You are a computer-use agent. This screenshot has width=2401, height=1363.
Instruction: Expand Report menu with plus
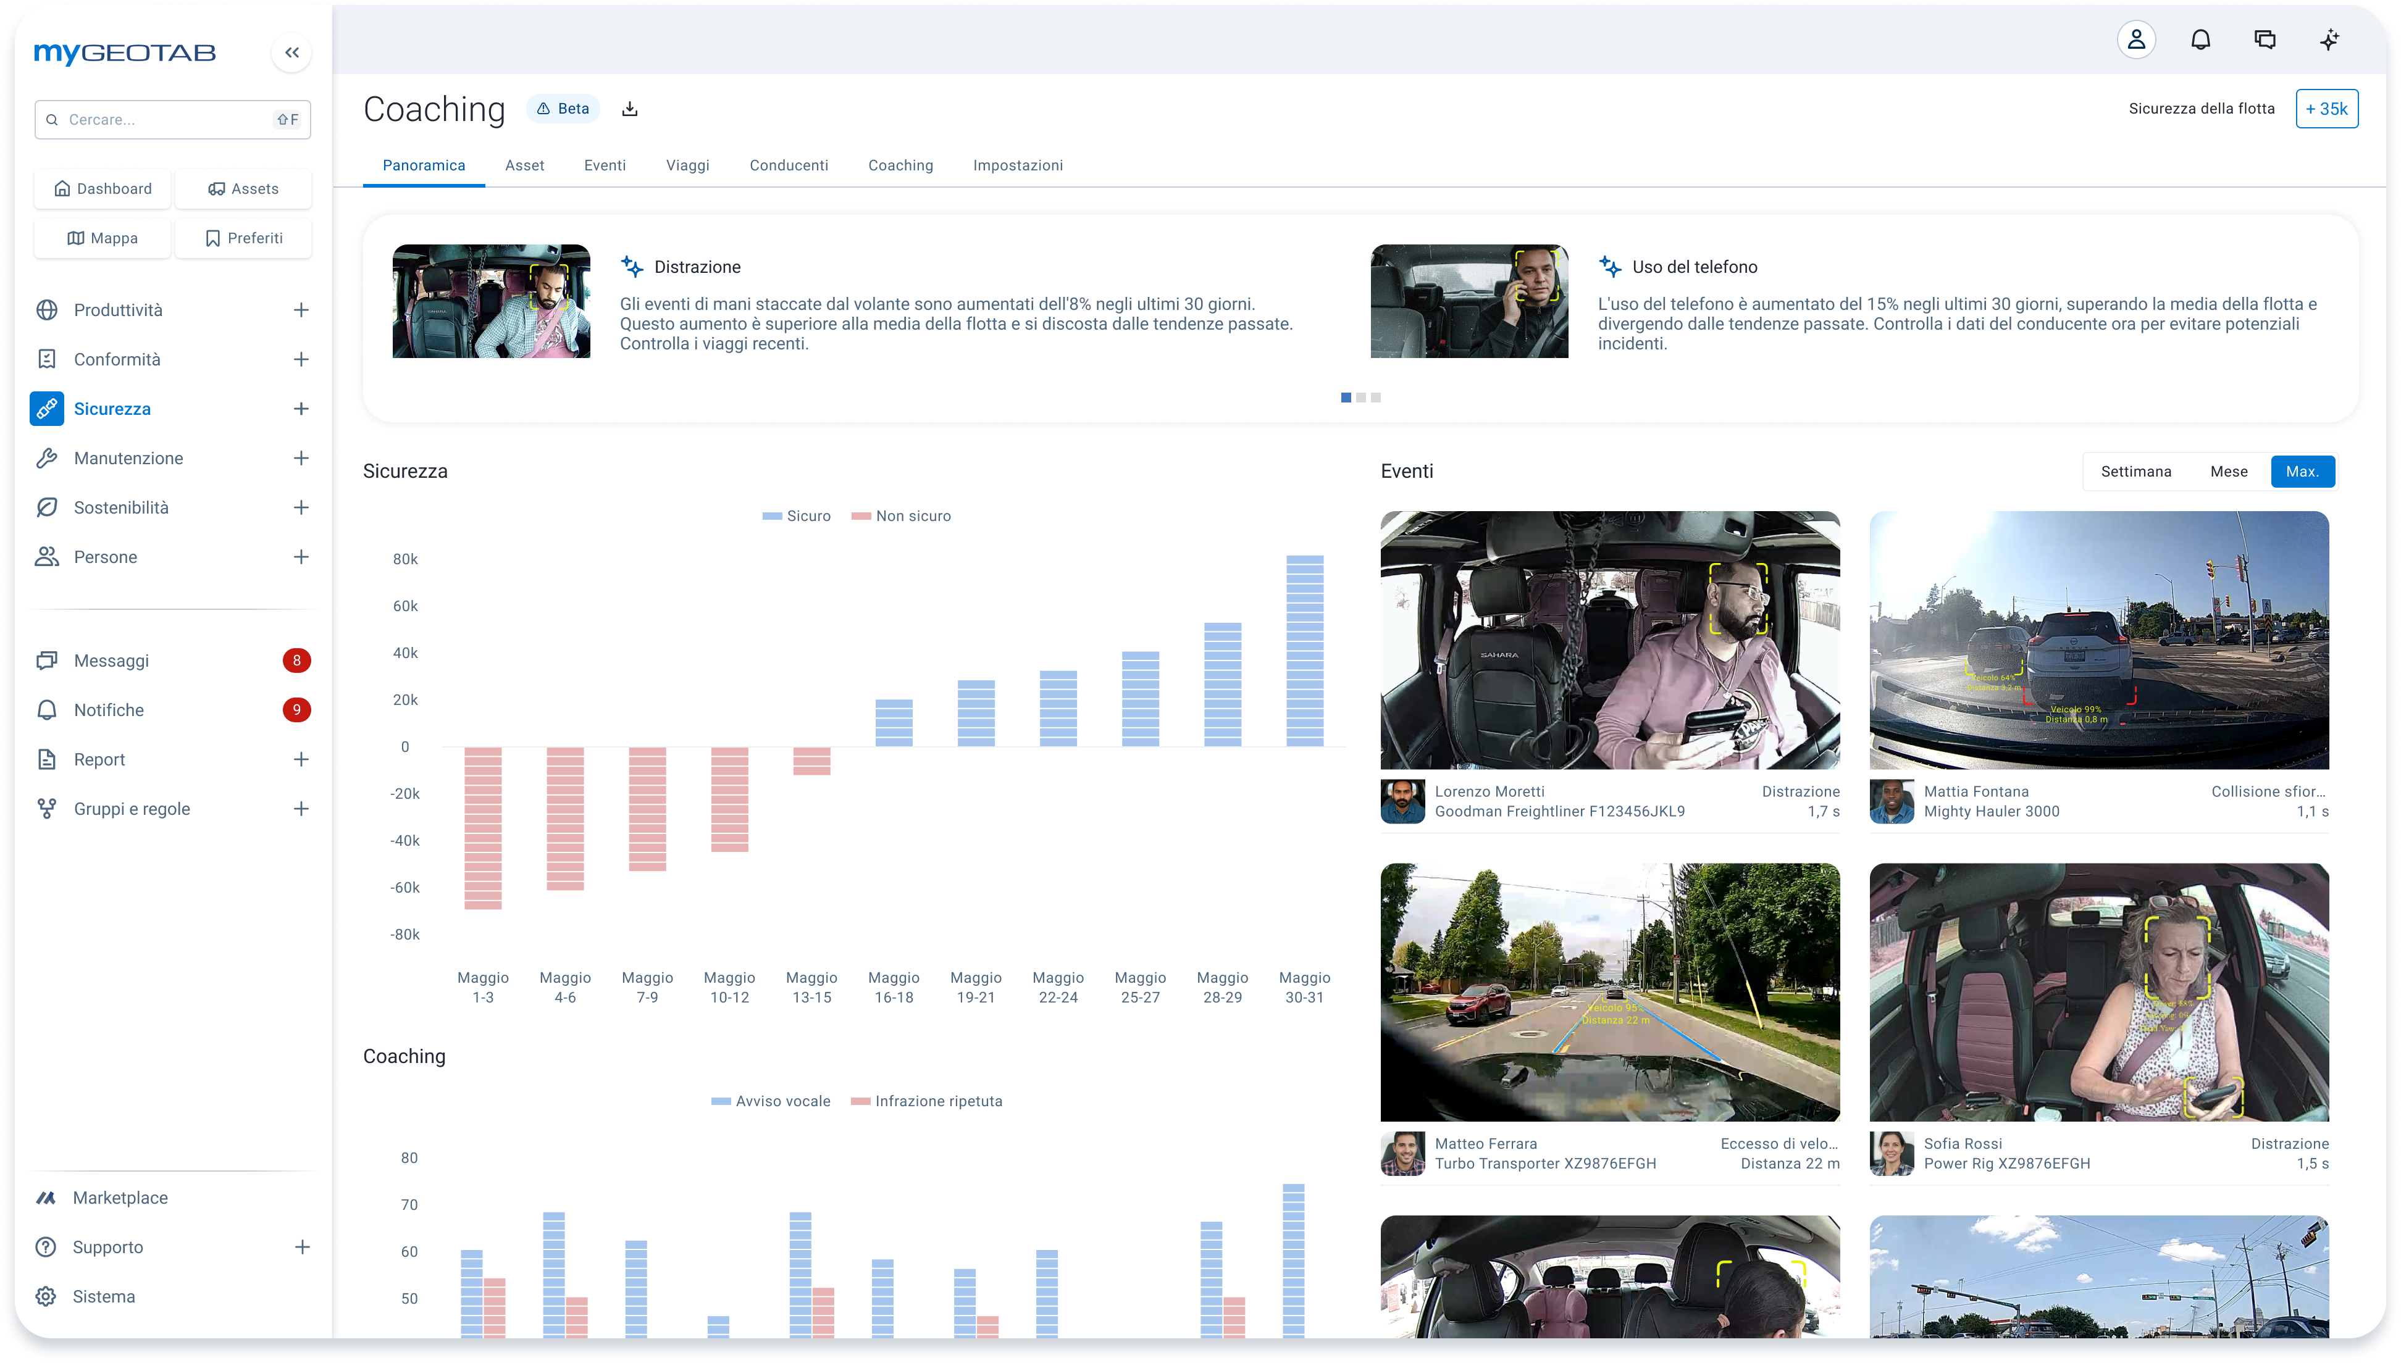tap(301, 759)
